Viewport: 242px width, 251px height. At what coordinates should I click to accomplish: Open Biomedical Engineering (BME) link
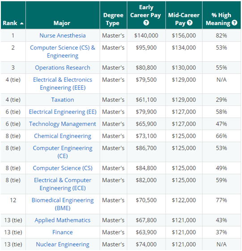(63, 204)
